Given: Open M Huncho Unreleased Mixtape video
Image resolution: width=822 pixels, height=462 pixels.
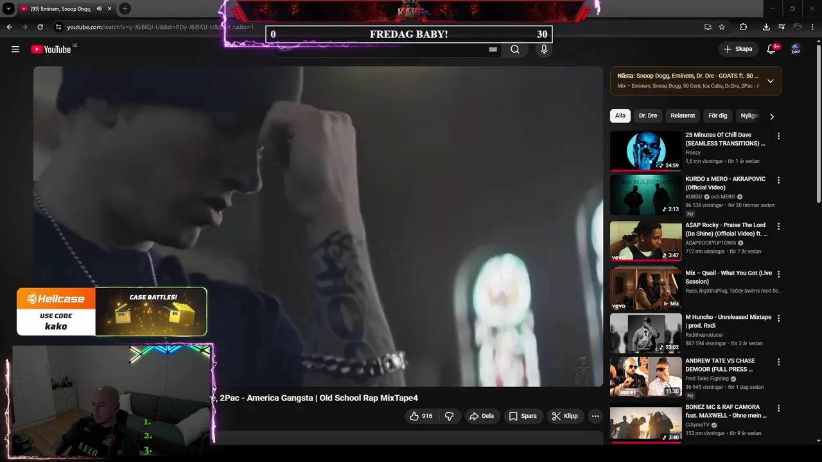Looking at the screenshot, I should (728, 321).
